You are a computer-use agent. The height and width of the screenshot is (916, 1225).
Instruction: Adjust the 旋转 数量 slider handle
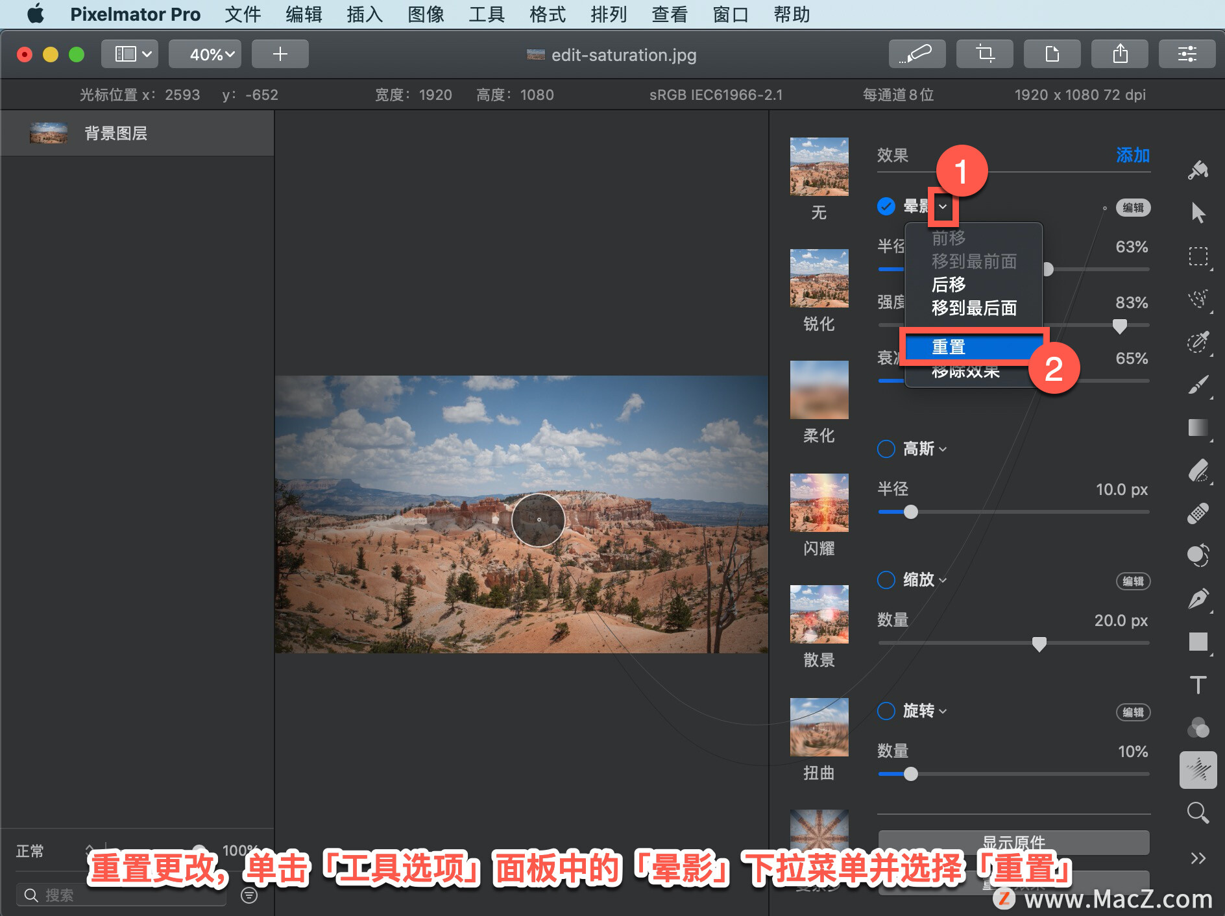pos(911,774)
